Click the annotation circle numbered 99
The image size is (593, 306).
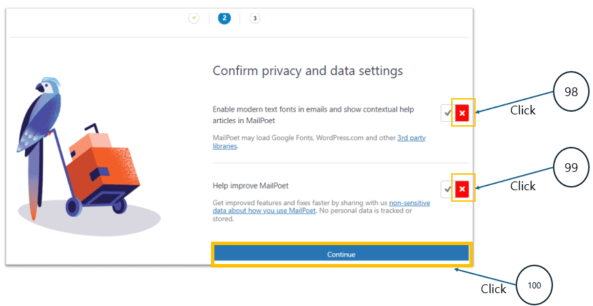(571, 168)
